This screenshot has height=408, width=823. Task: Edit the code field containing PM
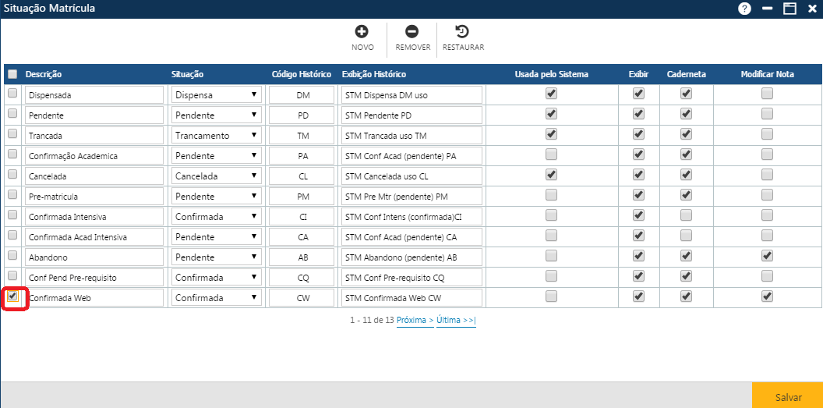[x=302, y=197]
